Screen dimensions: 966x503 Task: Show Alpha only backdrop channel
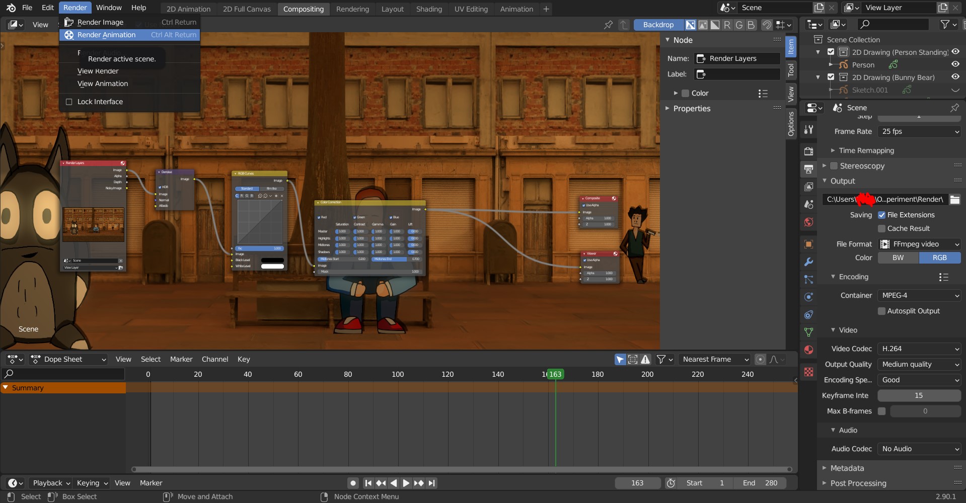(x=715, y=25)
